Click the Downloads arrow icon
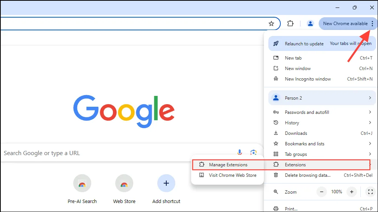 tap(276, 133)
